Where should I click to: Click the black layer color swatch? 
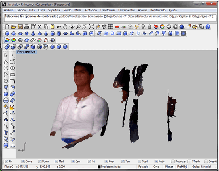[99, 167]
